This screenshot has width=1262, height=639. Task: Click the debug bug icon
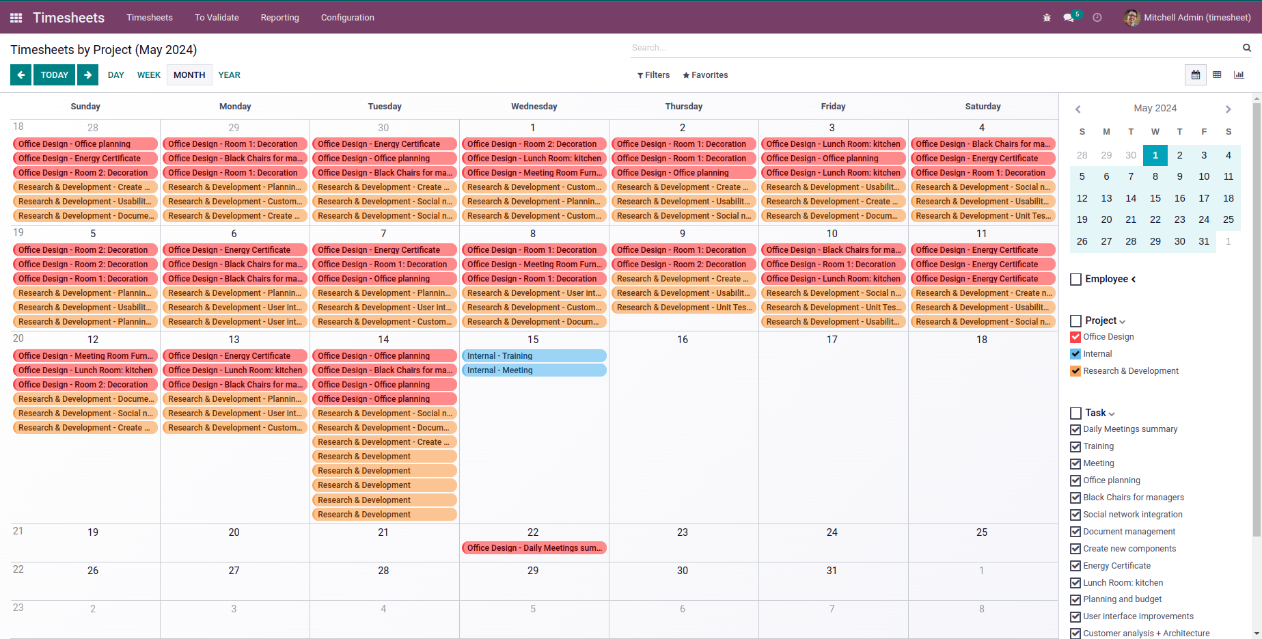[1047, 18]
